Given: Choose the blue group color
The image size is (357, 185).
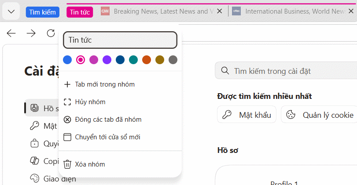Looking at the screenshot, I should [x=67, y=60].
